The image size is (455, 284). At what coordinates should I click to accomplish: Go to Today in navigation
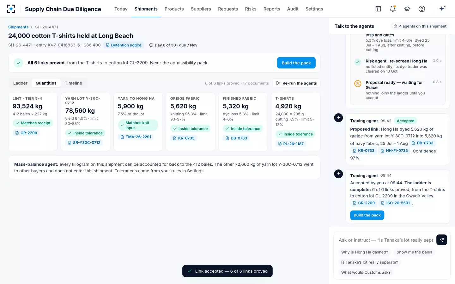121,9
